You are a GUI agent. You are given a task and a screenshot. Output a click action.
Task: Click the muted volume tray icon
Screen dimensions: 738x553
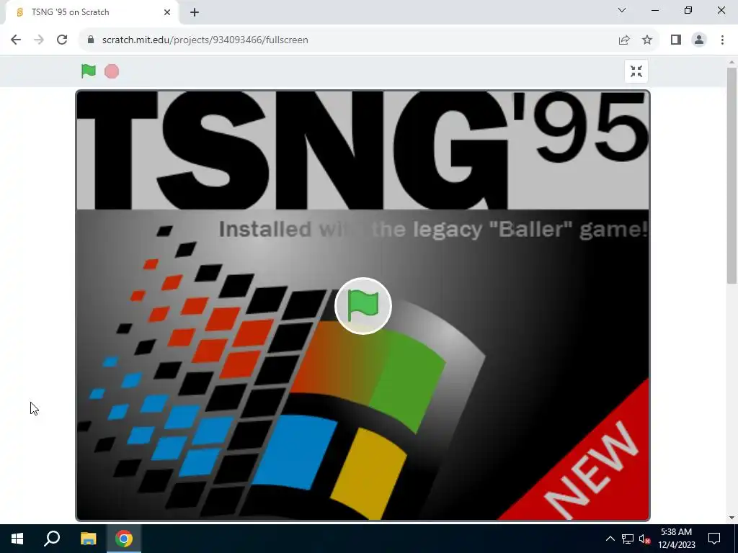pyautogui.click(x=644, y=539)
